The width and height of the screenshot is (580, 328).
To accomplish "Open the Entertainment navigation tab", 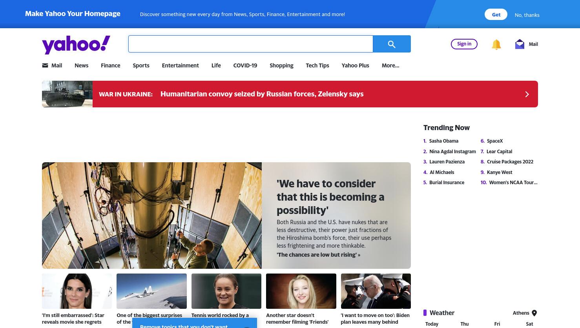I will [181, 65].
